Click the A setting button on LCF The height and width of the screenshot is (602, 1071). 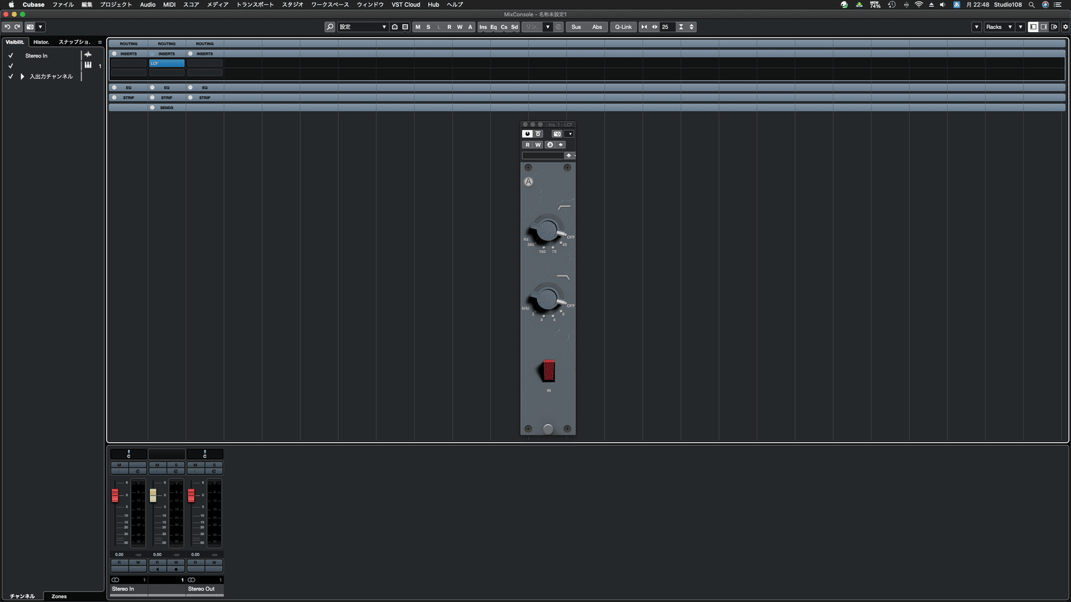(528, 181)
